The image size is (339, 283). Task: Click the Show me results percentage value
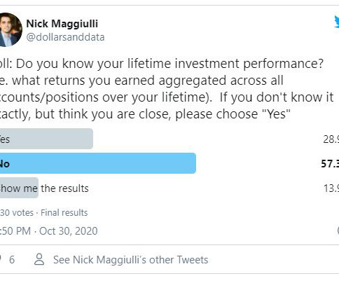pos(331,188)
